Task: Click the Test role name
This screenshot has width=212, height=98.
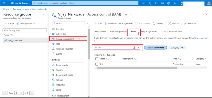Action: point(101,64)
